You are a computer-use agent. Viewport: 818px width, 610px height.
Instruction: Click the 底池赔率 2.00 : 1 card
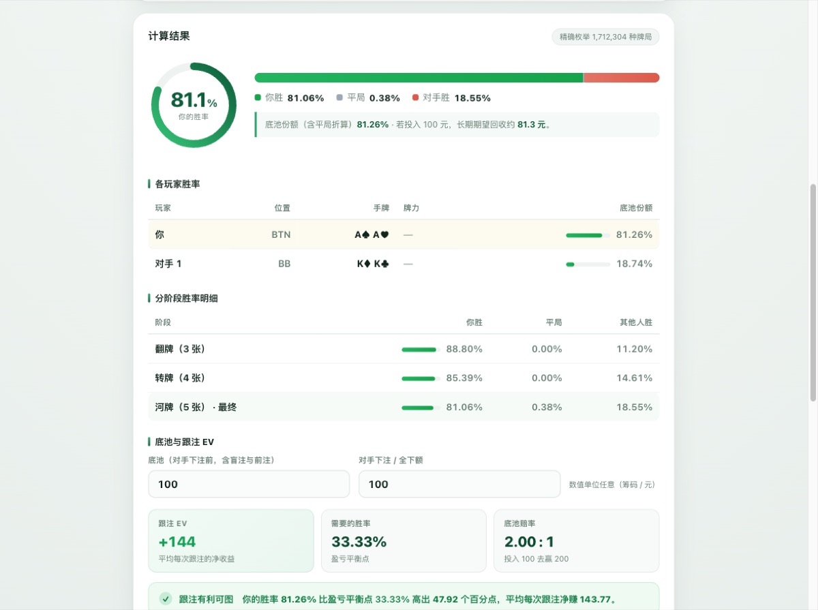(x=577, y=540)
